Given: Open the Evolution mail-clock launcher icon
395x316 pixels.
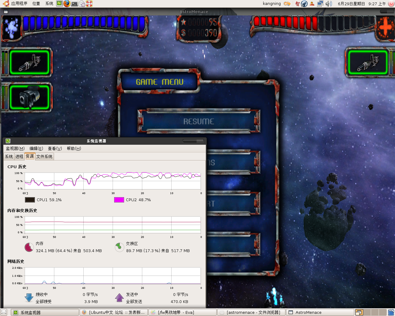Looking at the screenshot, I should [x=82, y=4].
